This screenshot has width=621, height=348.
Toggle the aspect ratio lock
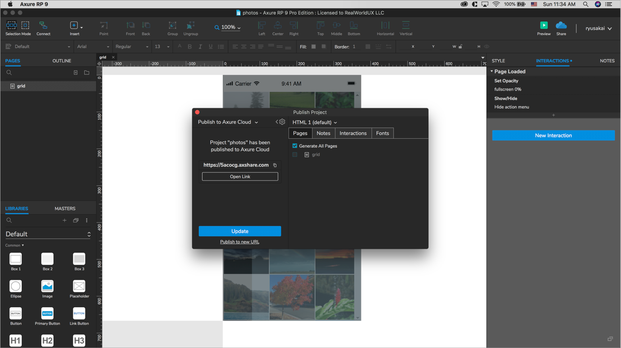pos(460,46)
